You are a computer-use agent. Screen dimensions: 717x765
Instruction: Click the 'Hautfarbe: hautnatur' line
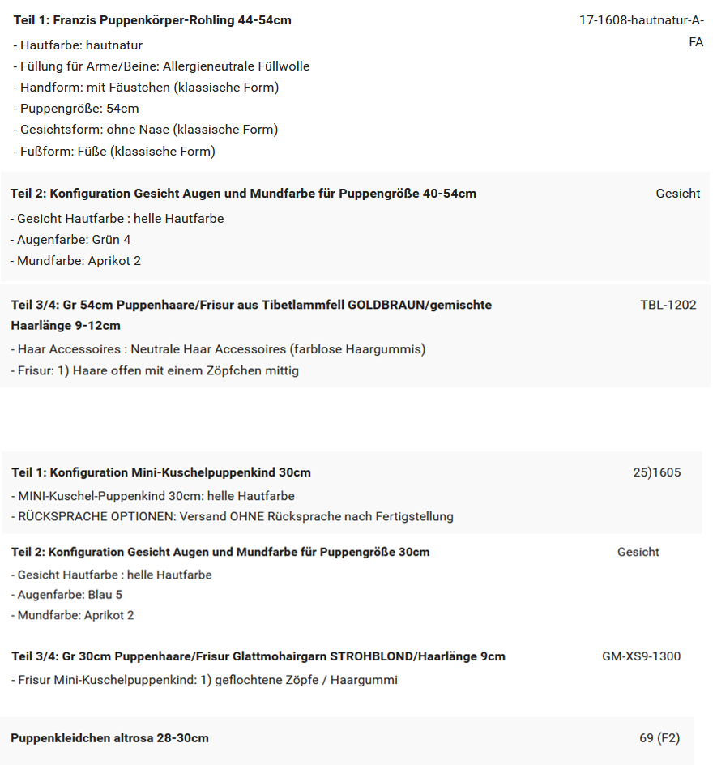(78, 45)
